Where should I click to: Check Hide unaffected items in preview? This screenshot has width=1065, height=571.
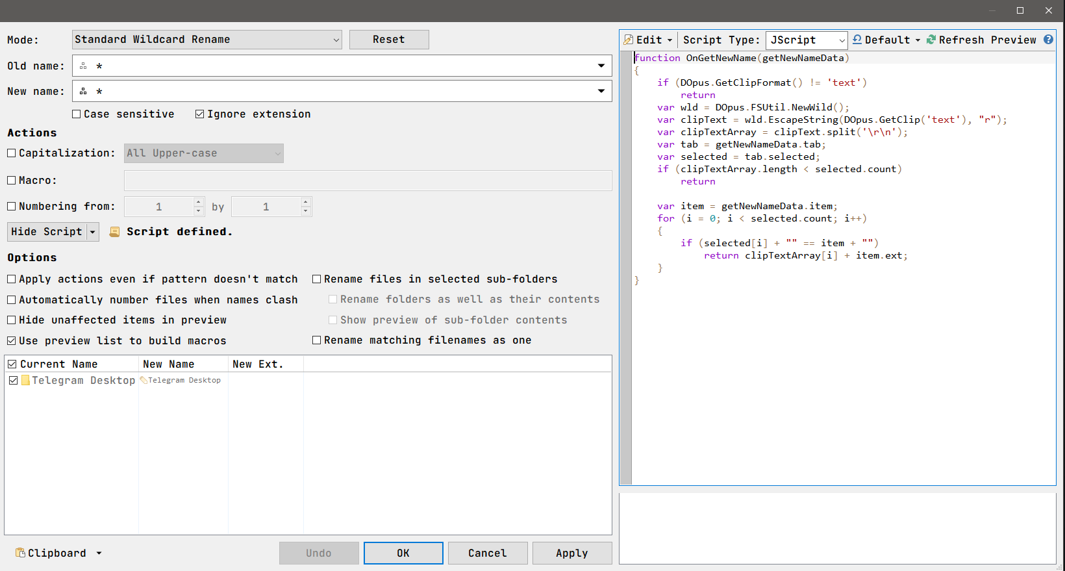point(12,320)
